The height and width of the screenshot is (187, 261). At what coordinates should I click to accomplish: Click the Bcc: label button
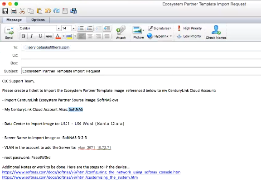tap(14, 63)
